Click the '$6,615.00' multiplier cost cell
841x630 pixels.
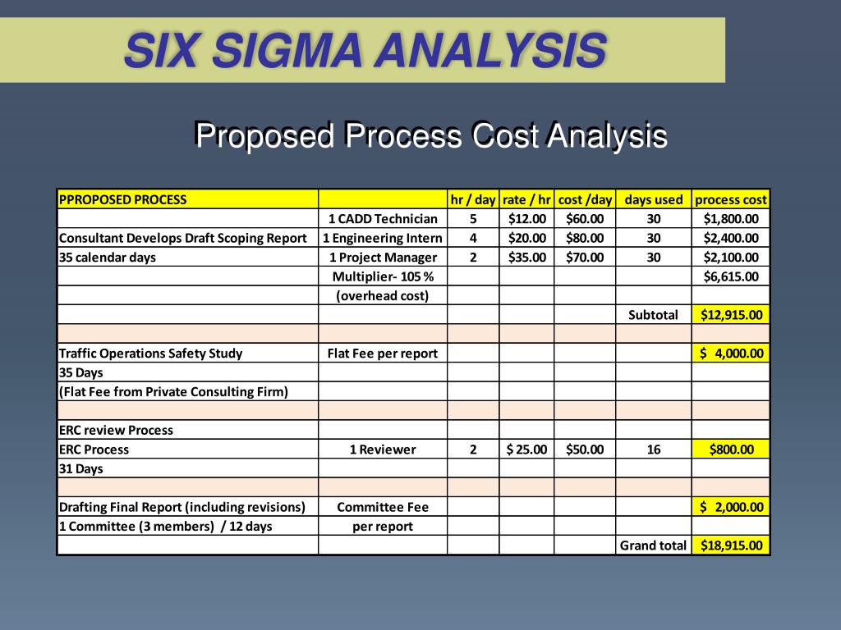pyautogui.click(x=731, y=276)
